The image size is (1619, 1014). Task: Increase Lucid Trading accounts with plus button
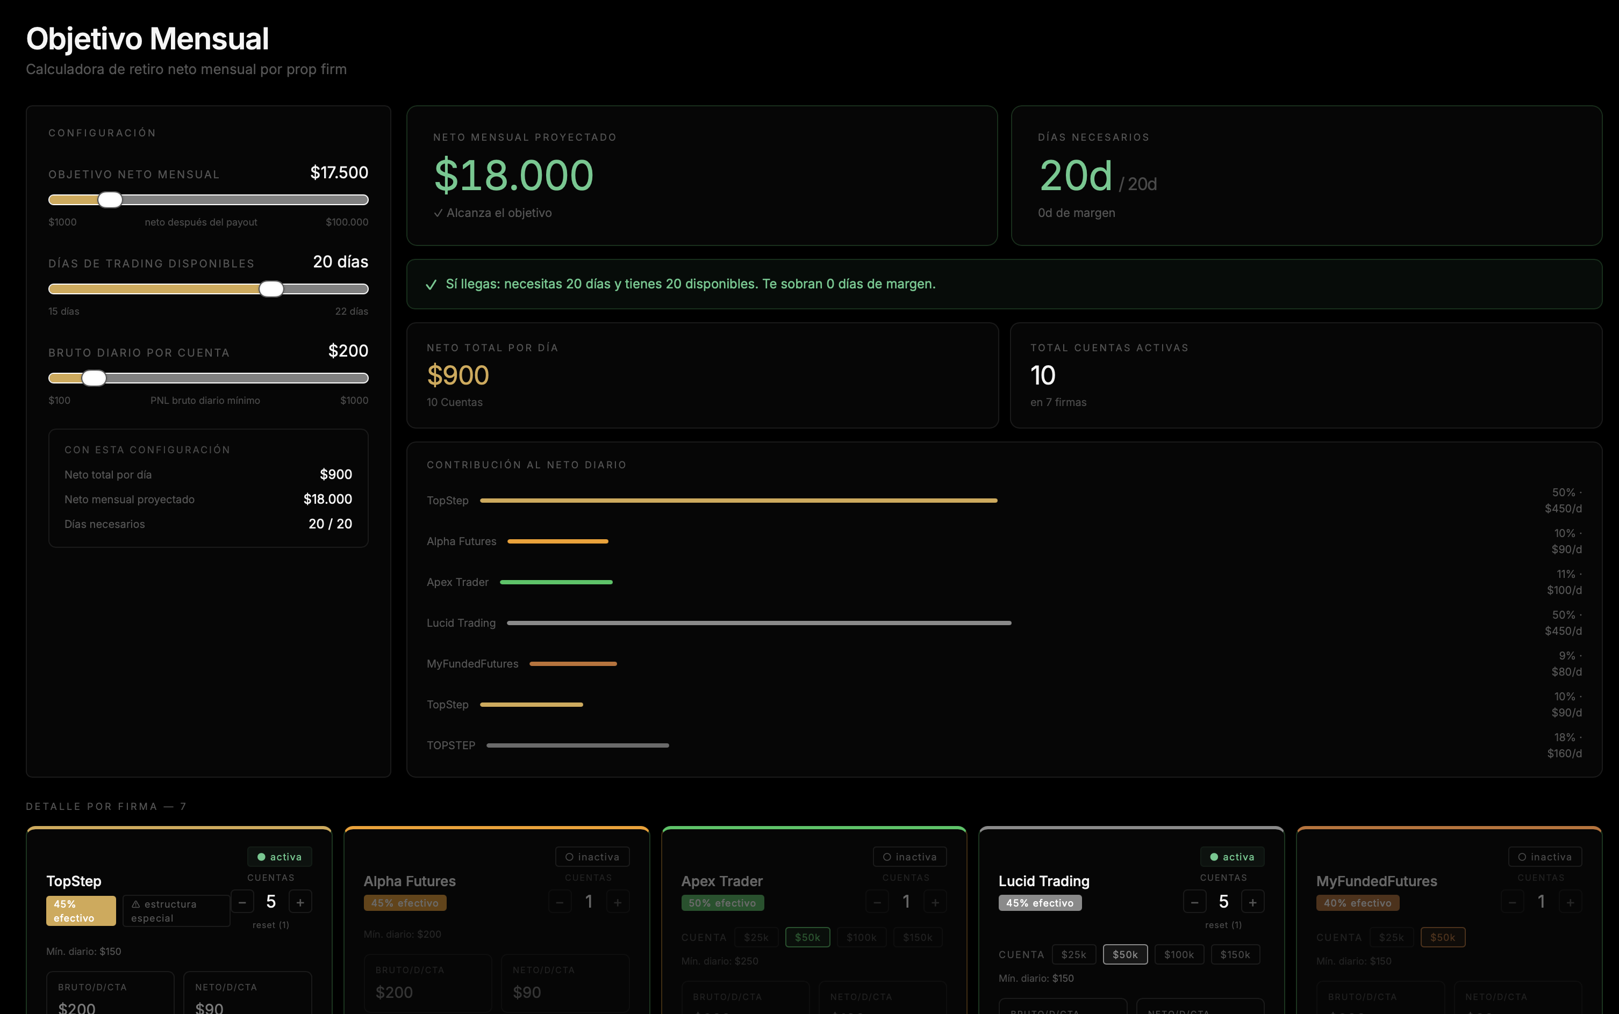[x=1252, y=901]
